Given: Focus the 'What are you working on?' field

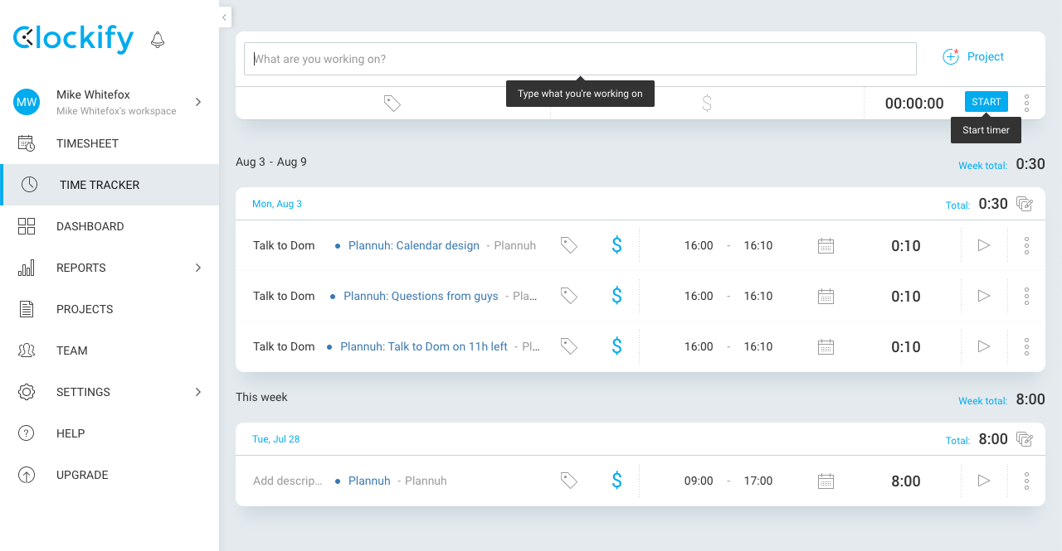Looking at the screenshot, I should [x=580, y=59].
